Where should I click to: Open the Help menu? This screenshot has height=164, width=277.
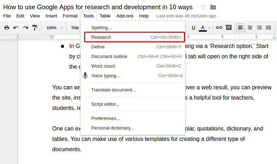tap(144, 16)
